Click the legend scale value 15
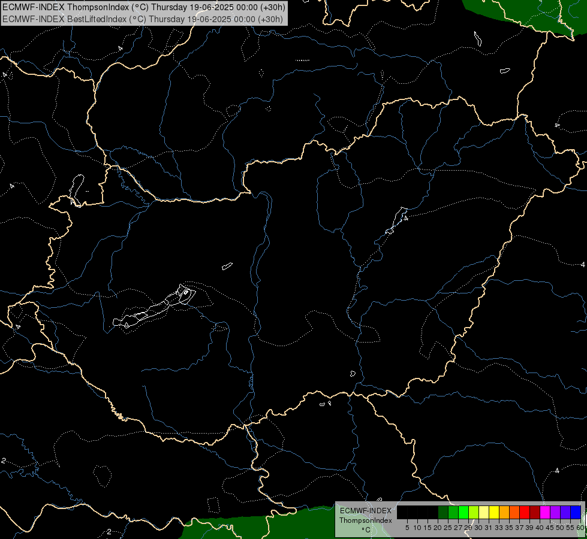 [428, 528]
